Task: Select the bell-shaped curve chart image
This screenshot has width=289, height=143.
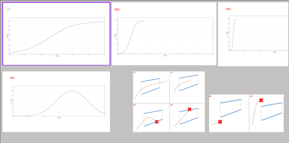Action: [x=56, y=102]
